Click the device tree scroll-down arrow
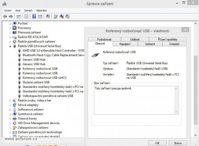 click(x=195, y=135)
